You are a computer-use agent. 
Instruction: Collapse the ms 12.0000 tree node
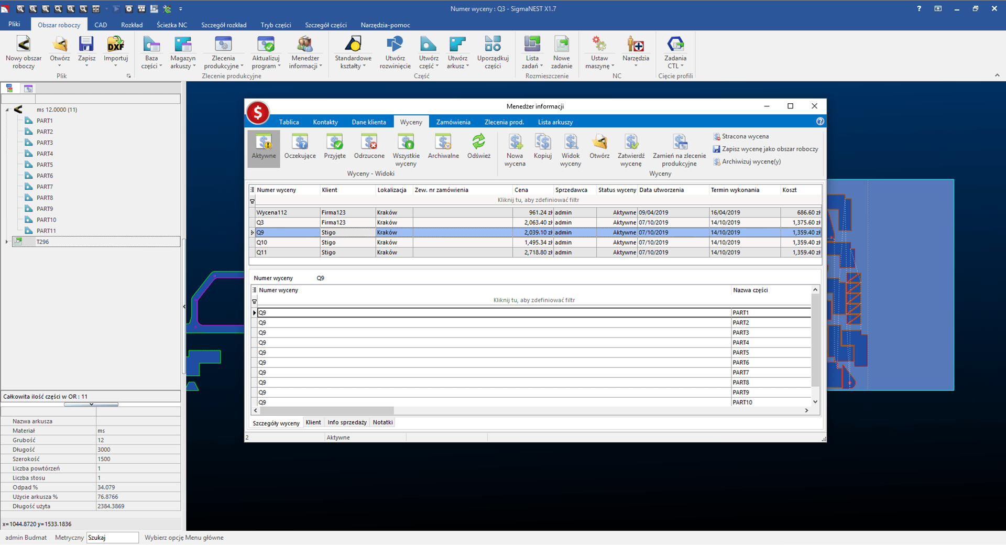[x=7, y=110]
